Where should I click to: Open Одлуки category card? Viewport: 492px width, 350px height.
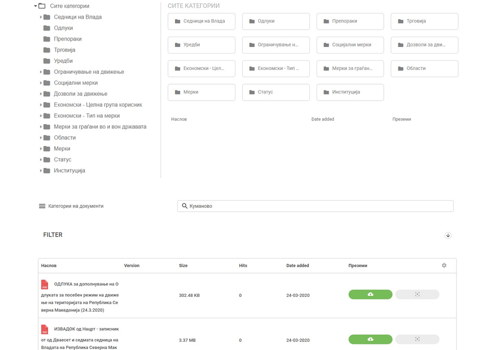276,21
